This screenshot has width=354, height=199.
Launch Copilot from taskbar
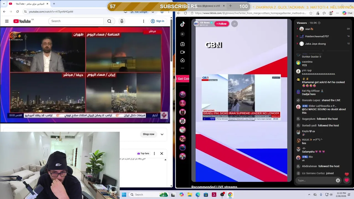click(181, 195)
